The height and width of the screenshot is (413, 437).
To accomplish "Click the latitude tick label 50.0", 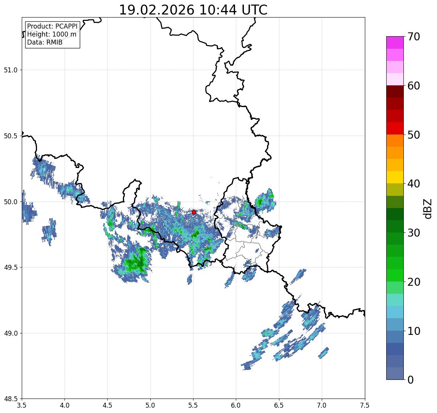I will tap(11, 202).
